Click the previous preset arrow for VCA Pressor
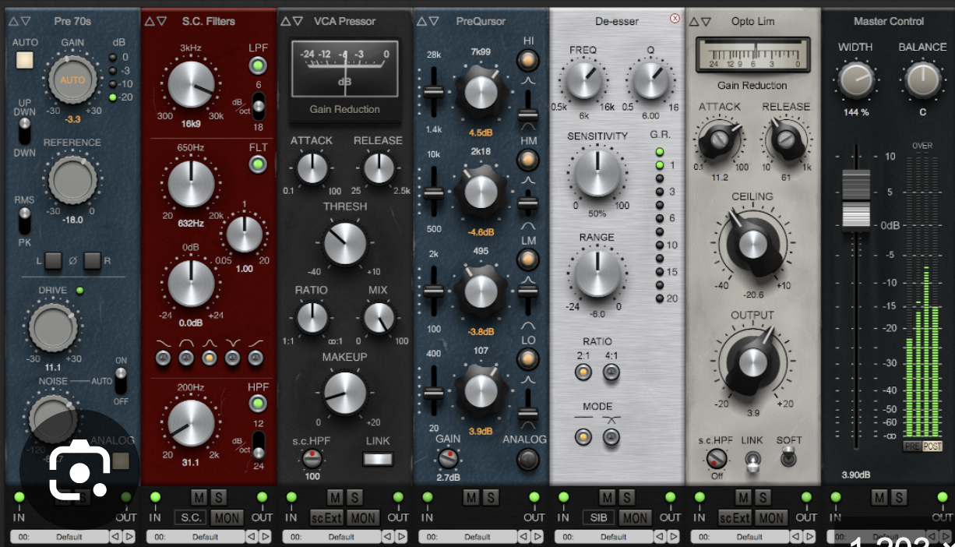955x547 pixels. click(388, 536)
